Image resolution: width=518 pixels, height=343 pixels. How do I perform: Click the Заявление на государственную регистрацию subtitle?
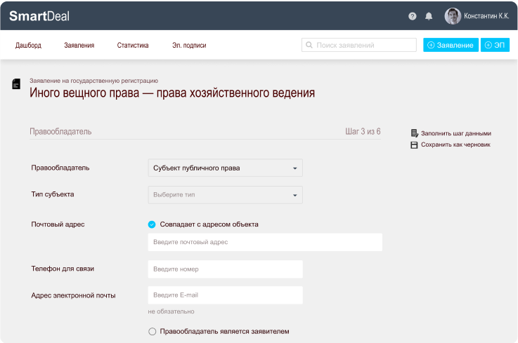tap(93, 81)
